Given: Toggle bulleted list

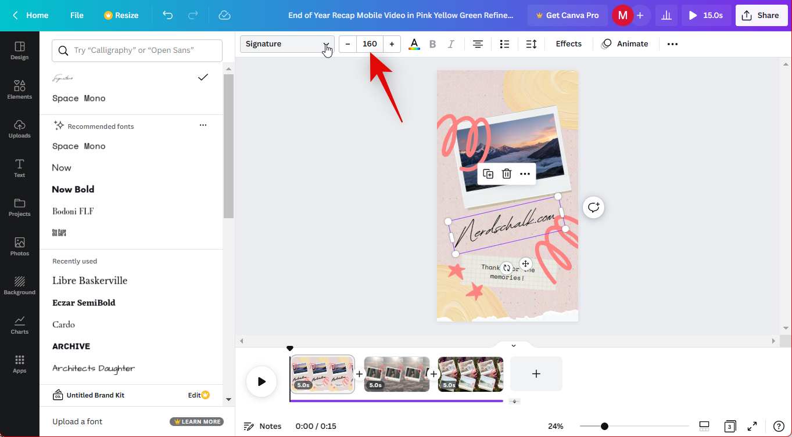Looking at the screenshot, I should click(x=504, y=44).
